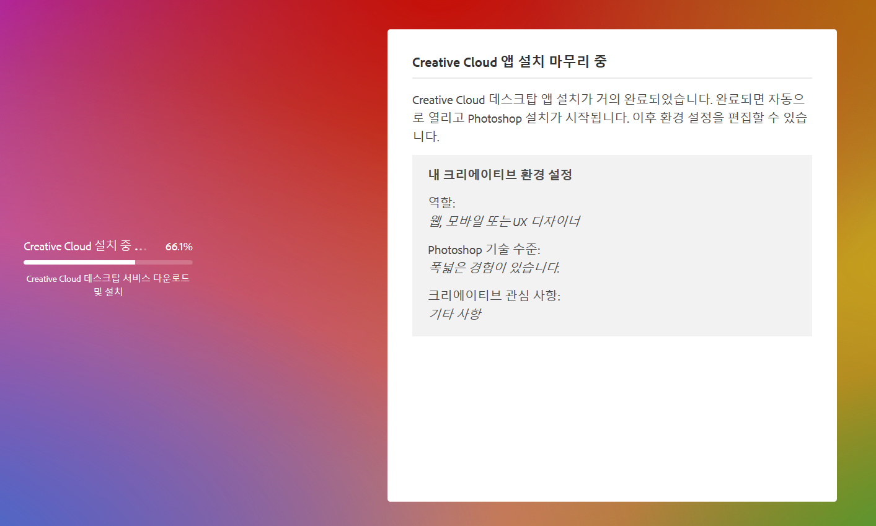
Task: Click '크리에이티브 관심 사항:' label
Action: (x=494, y=296)
